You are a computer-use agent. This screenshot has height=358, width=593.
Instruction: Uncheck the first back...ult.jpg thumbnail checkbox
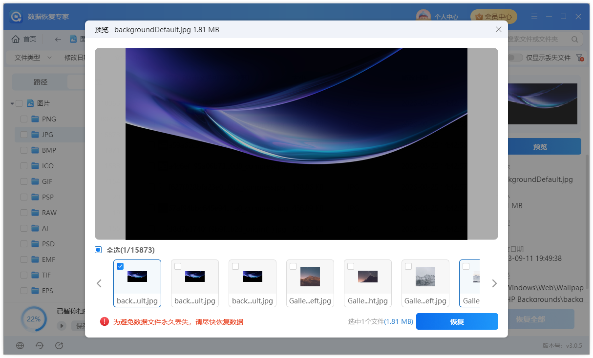120,266
